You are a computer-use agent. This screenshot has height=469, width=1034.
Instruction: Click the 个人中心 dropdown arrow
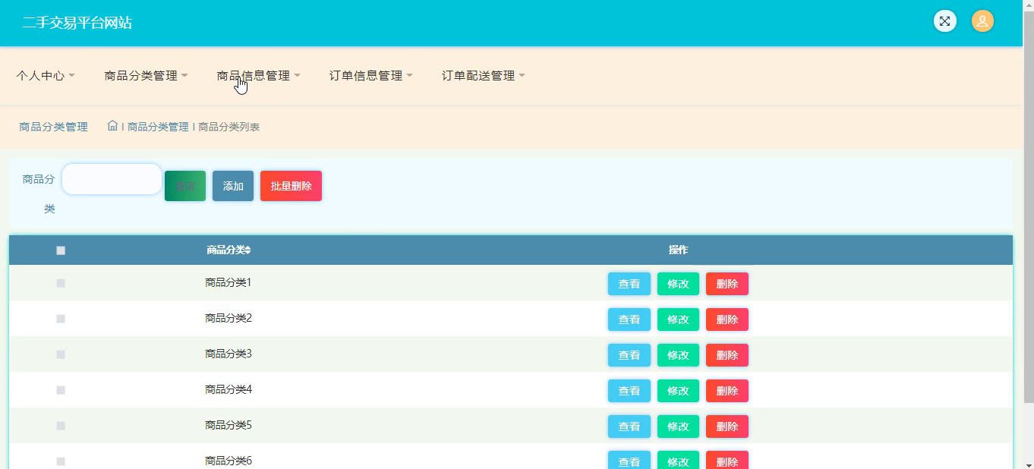click(72, 75)
